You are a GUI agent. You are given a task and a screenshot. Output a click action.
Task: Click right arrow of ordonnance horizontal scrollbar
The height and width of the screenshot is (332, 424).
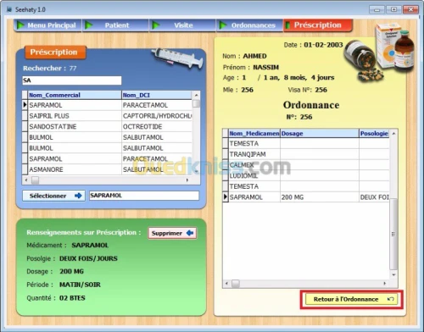coord(385,284)
